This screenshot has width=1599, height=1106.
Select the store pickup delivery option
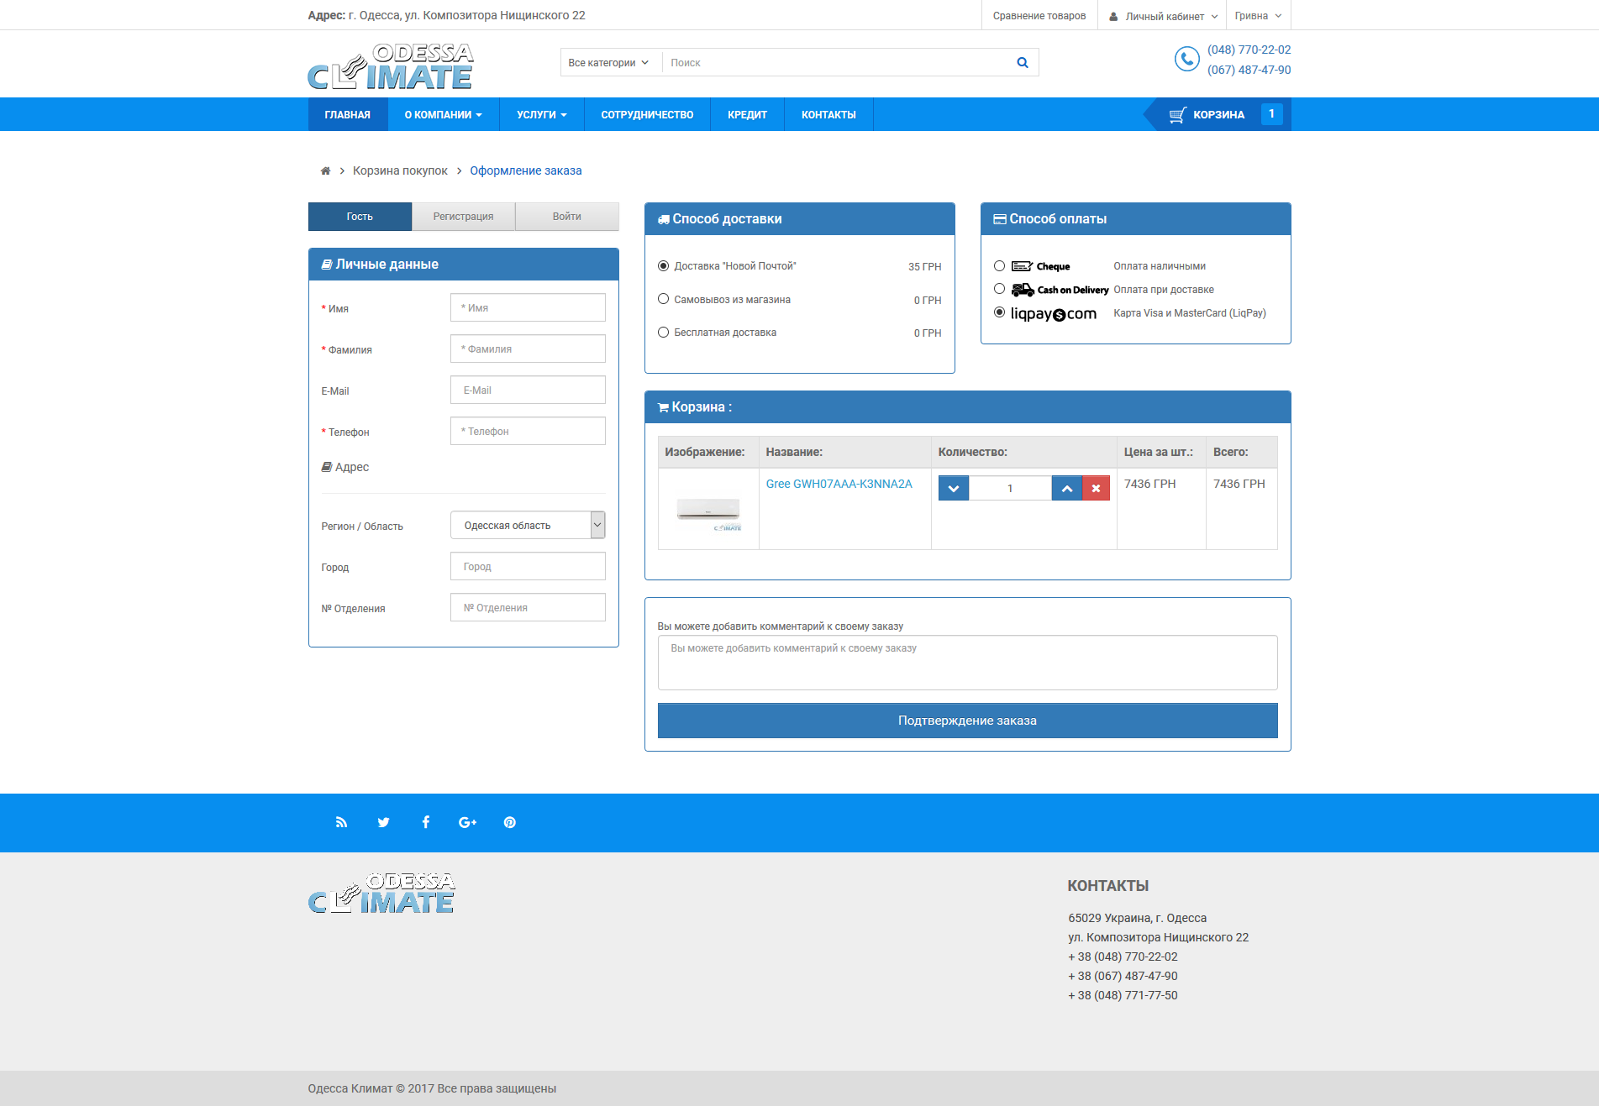[x=663, y=299]
